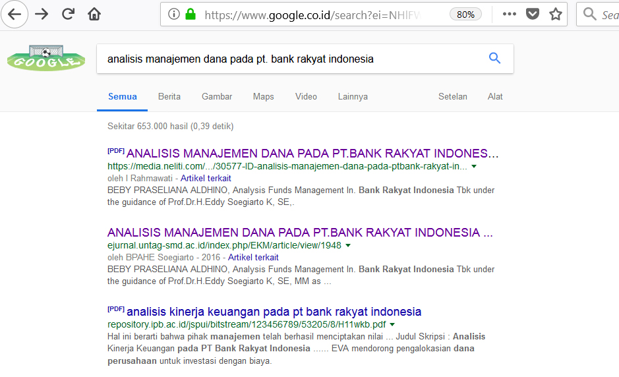Click the browser forward arrow button

pyautogui.click(x=42, y=14)
